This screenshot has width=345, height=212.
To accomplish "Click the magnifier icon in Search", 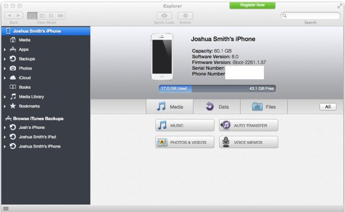I will click(285, 16).
